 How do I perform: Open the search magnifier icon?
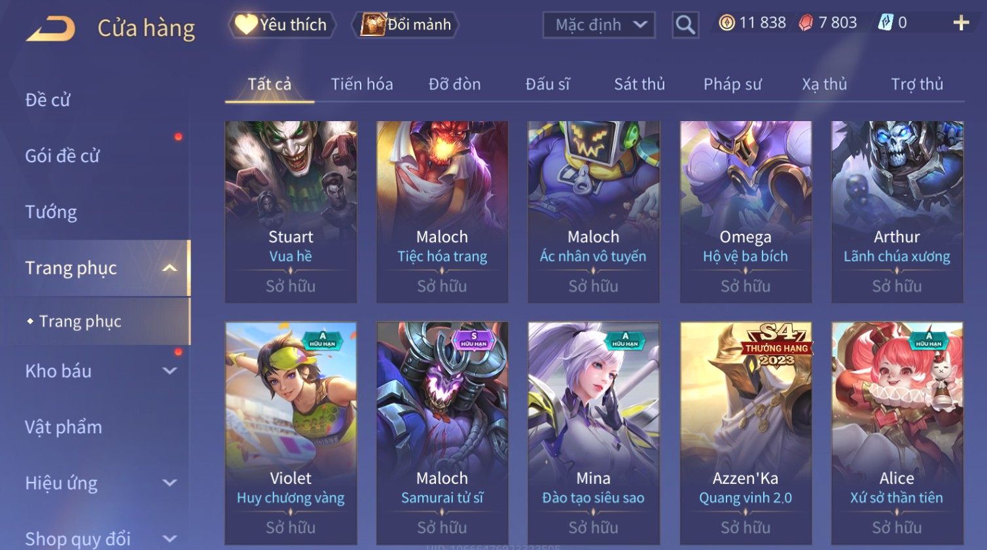(685, 25)
